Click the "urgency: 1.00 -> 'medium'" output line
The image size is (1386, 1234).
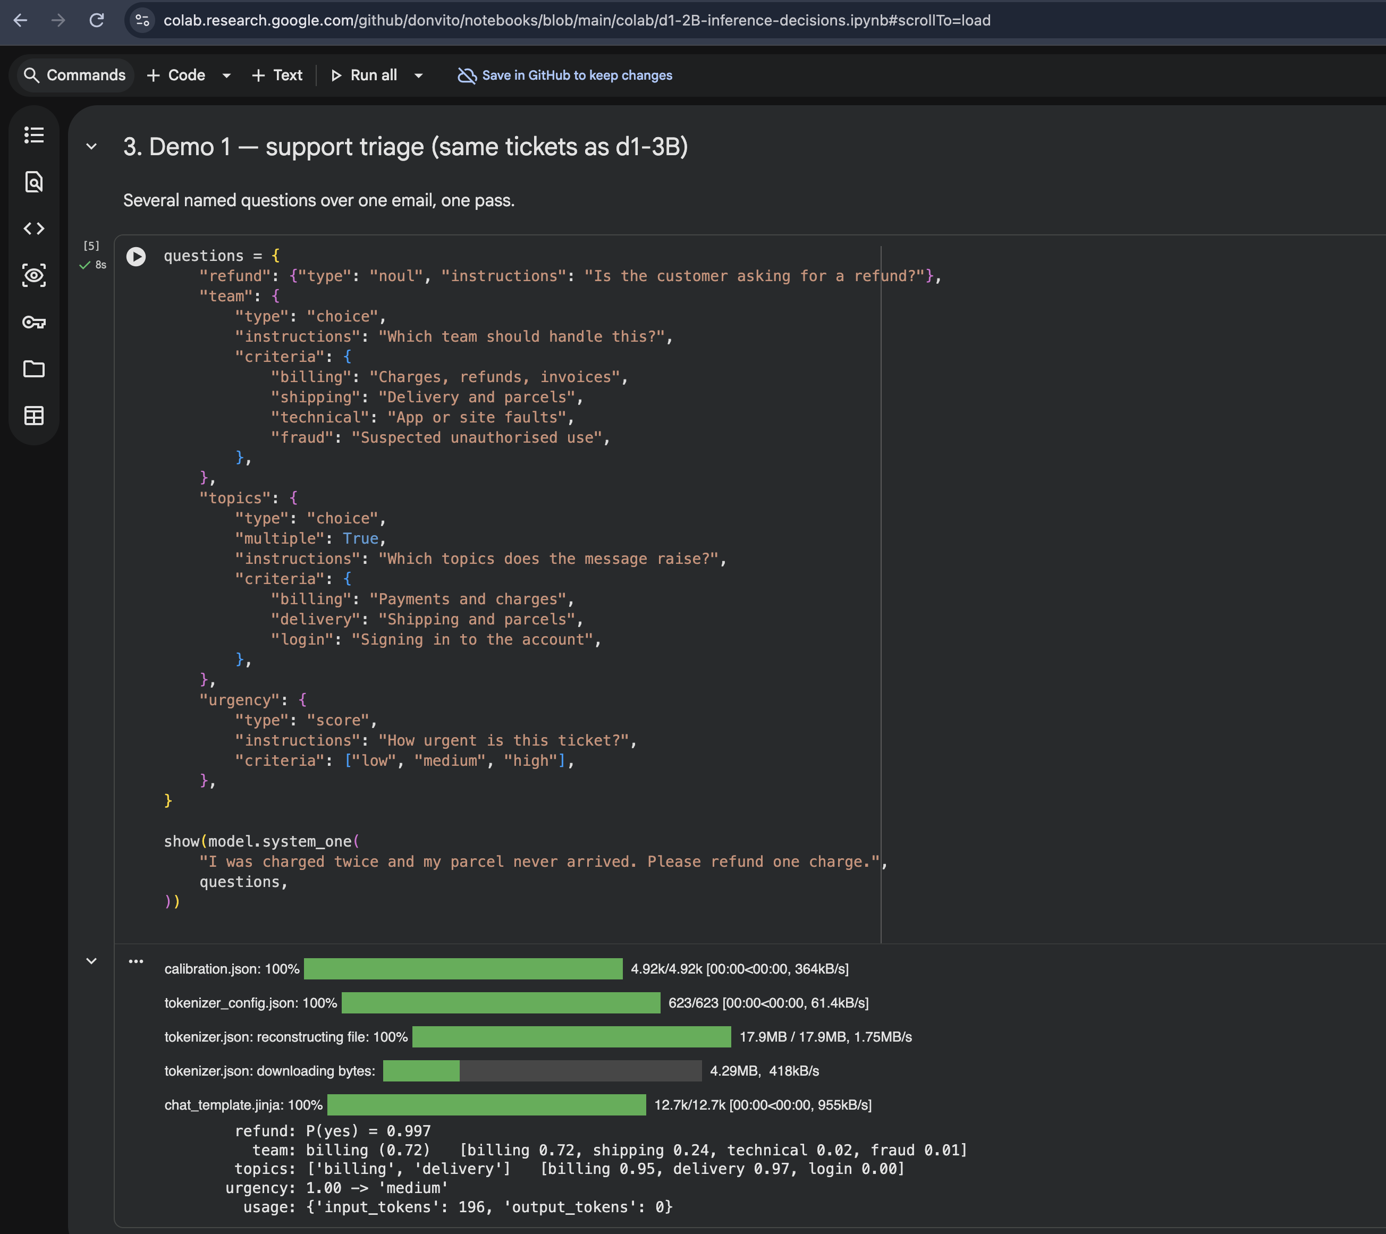(337, 1189)
